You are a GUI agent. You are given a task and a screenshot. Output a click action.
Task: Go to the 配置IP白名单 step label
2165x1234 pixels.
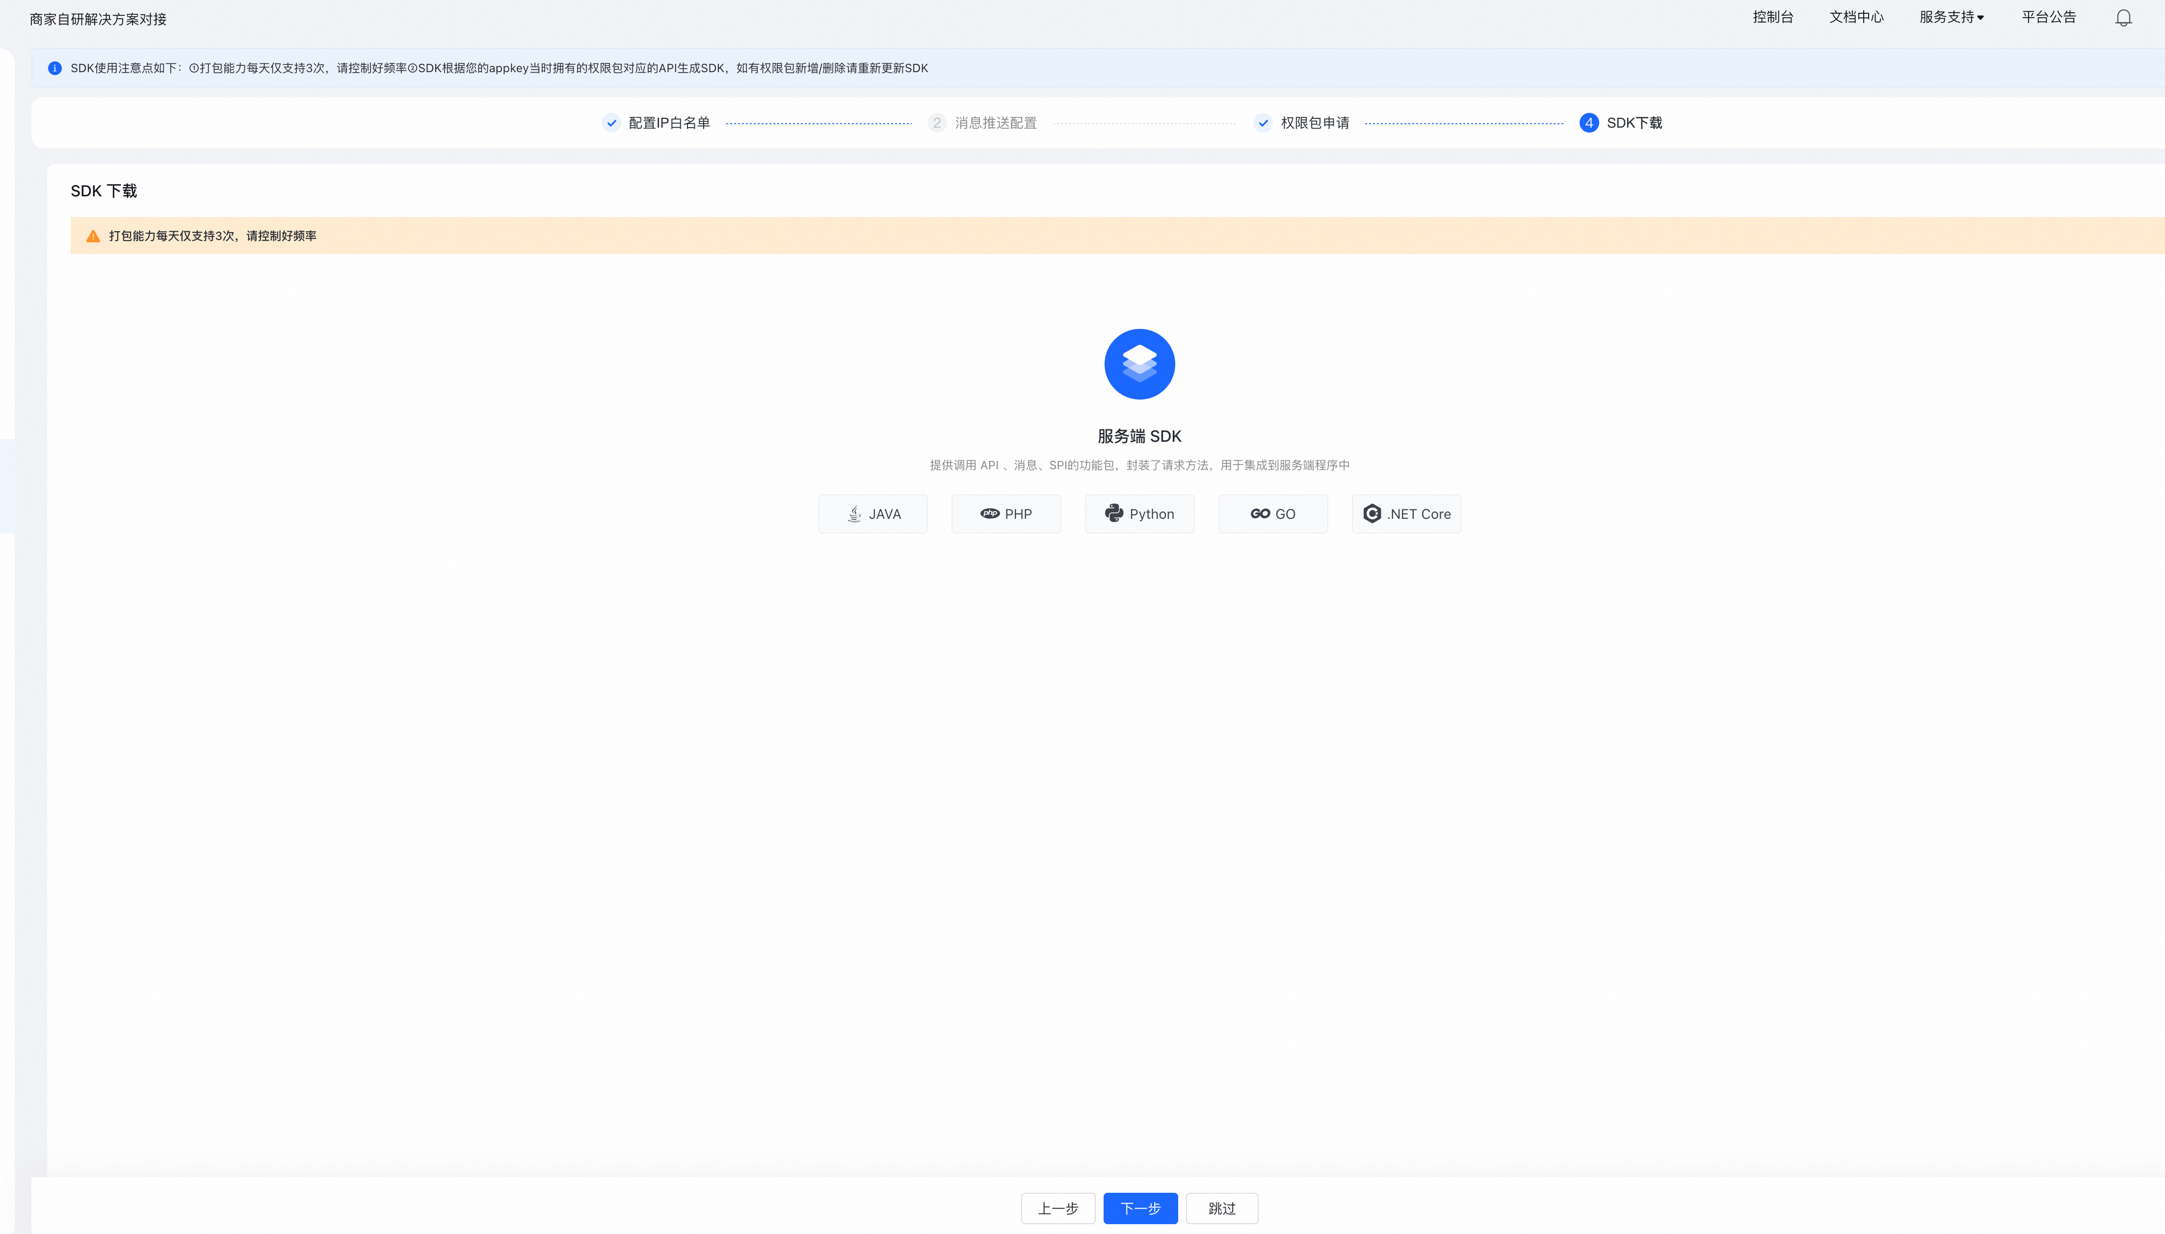click(669, 123)
